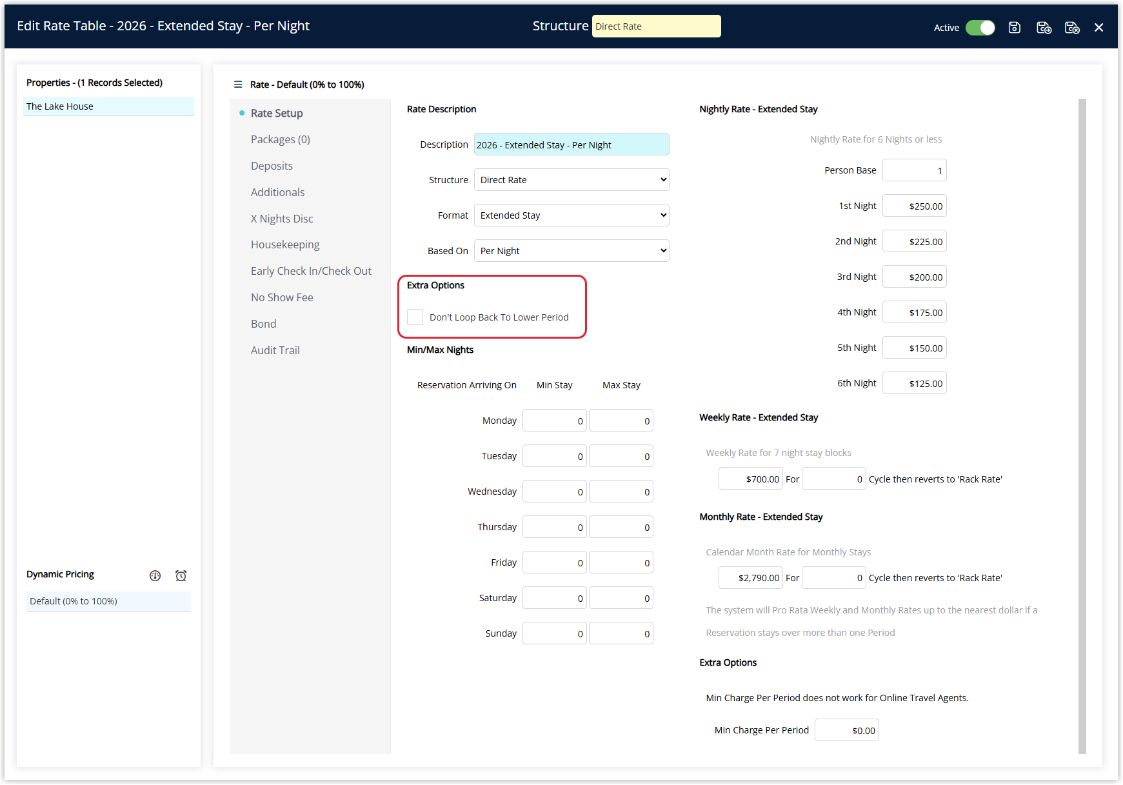The width and height of the screenshot is (1123, 785).
Task: Click the Wednesday Max Stay field
Action: pos(621,492)
